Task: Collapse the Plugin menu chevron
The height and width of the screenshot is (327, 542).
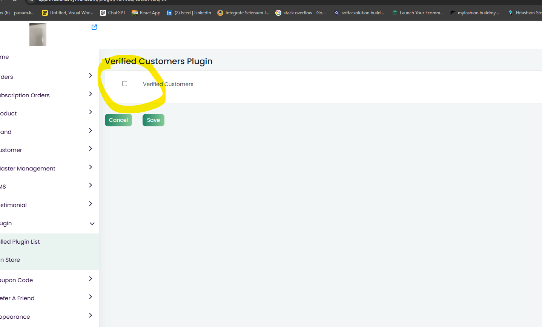Action: 92,224
